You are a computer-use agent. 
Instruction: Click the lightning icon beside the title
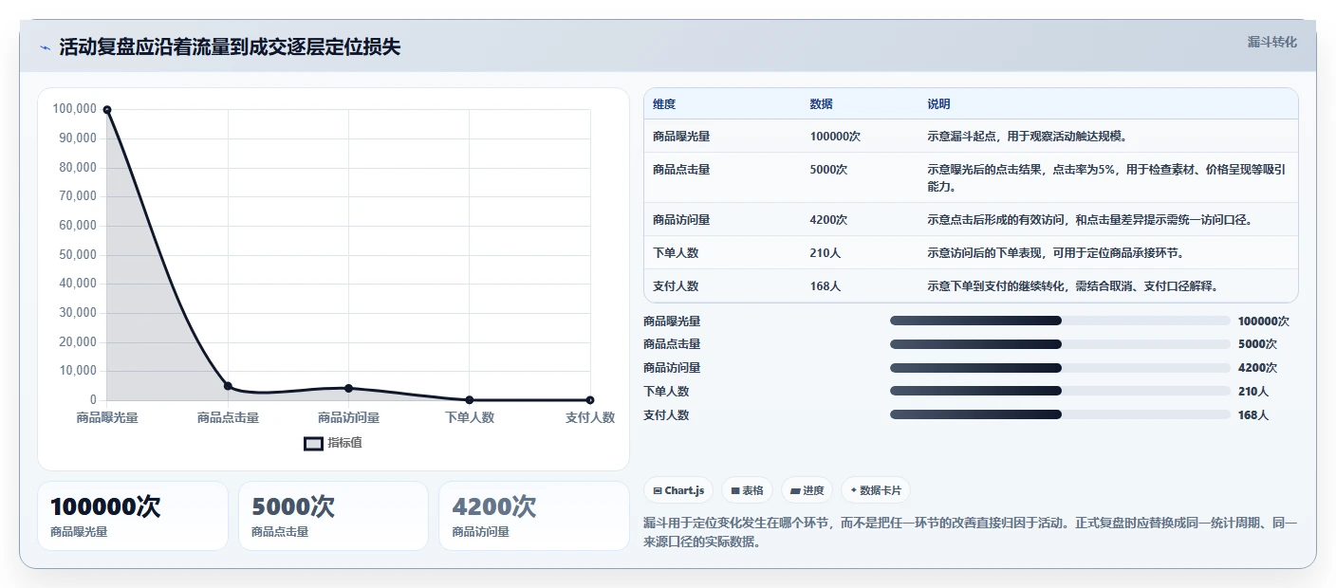click(45, 47)
